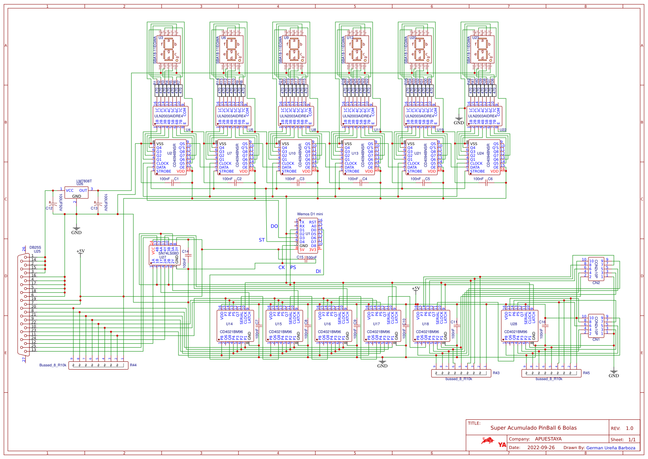This screenshot has height=459, width=648.
Task: Select the U3 seven-segment display symbol
Action: [x=169, y=50]
